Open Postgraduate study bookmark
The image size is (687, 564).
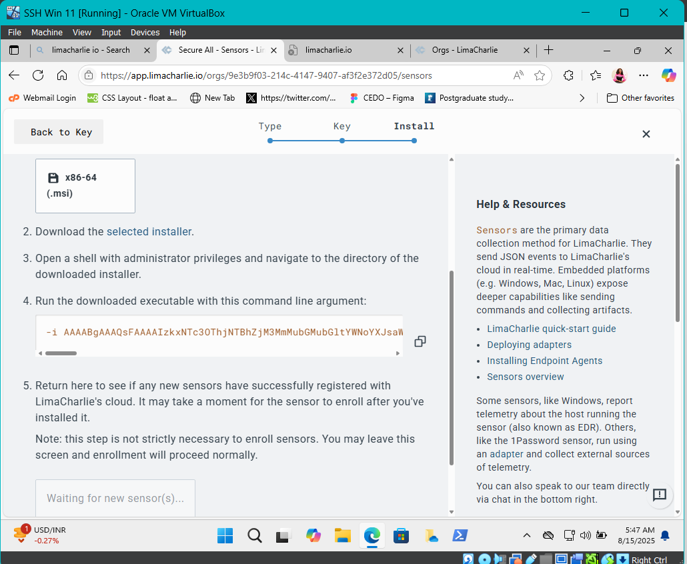click(470, 98)
